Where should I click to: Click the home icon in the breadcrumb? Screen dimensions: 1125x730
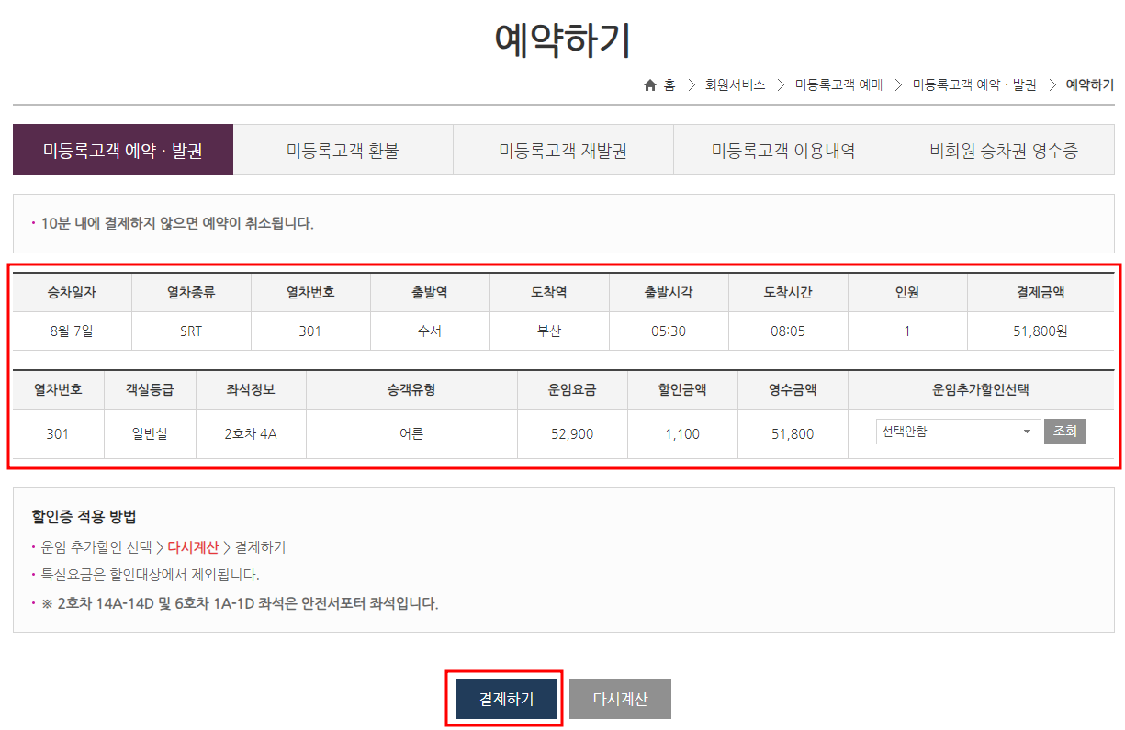pyautogui.click(x=649, y=84)
